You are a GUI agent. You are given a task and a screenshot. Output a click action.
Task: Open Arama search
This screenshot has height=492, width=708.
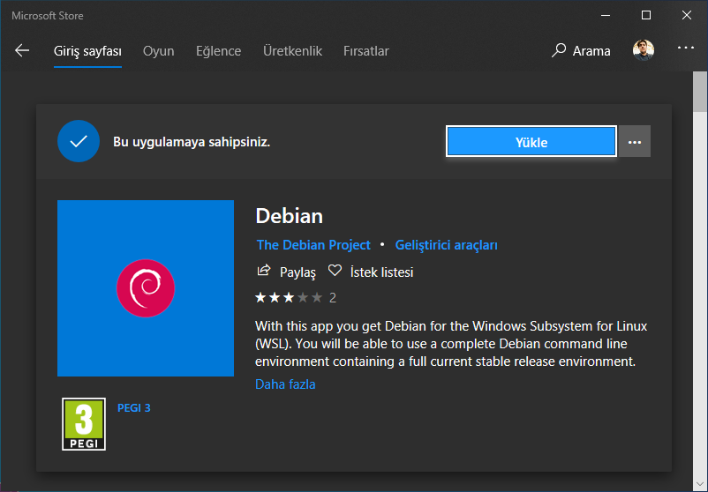pyautogui.click(x=581, y=50)
